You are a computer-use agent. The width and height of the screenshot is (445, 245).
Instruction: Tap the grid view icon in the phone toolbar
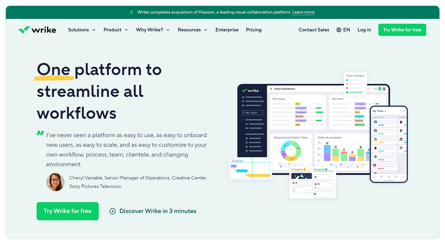tap(389, 177)
